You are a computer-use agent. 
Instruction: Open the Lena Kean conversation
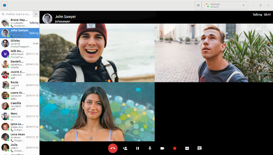(x=20, y=137)
